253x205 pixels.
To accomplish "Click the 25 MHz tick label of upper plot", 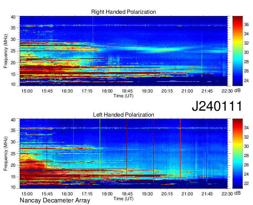I will point(13,51).
